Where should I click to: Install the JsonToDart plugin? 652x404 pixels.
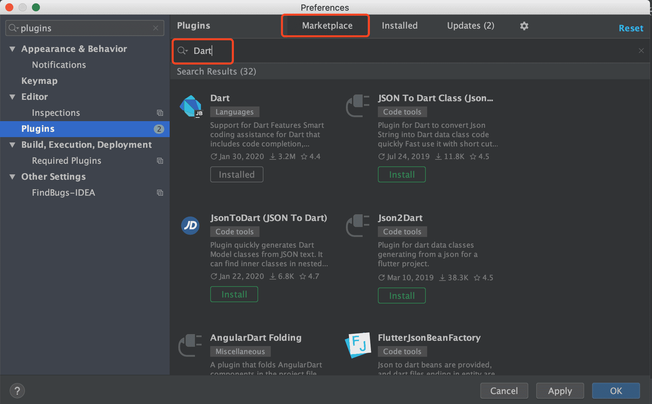[x=234, y=294]
